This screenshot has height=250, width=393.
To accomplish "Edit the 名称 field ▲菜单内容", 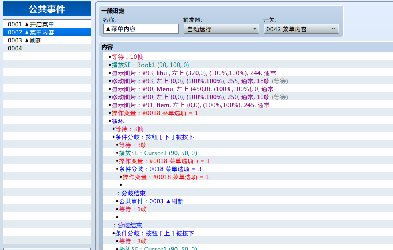I will [x=141, y=29].
